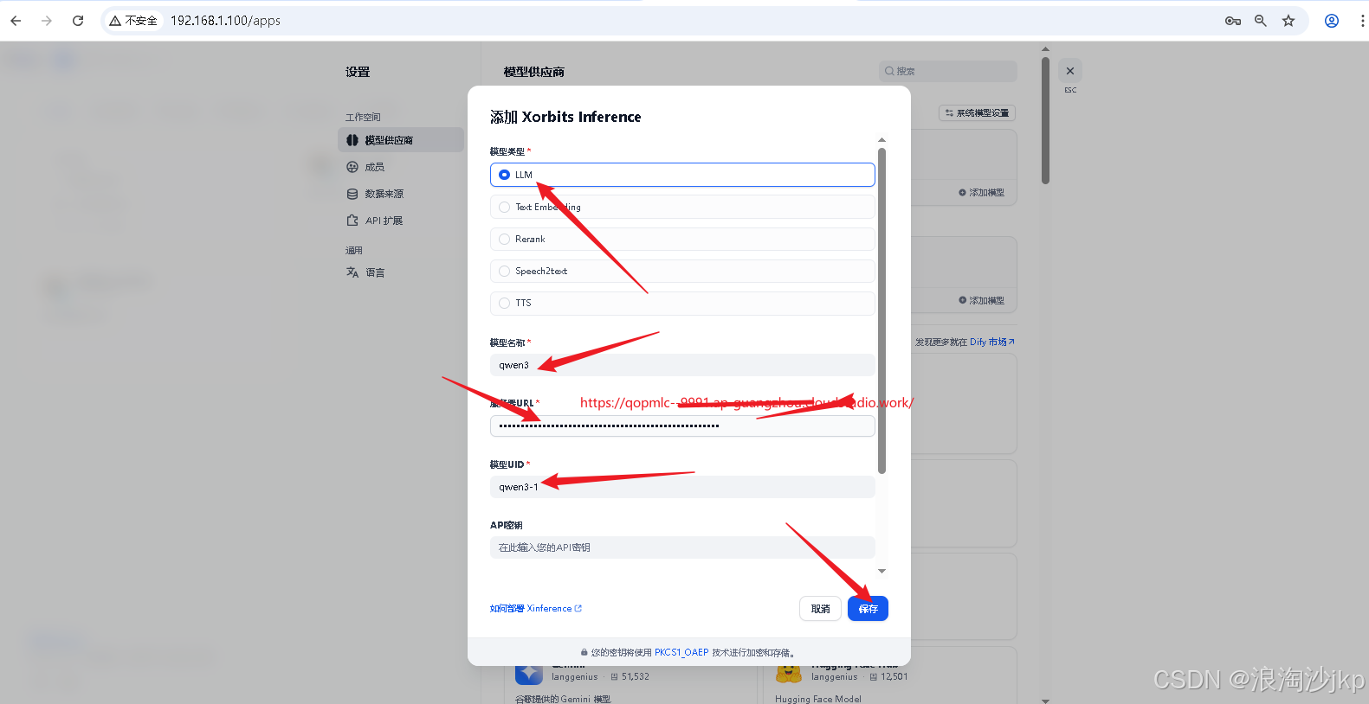Click the Hugging Face provider emoji icon
The width and height of the screenshot is (1369, 704).
pos(789,673)
